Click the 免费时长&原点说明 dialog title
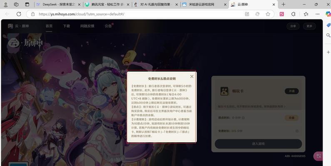Viewport: 331px width, 166px height. pos(162,79)
